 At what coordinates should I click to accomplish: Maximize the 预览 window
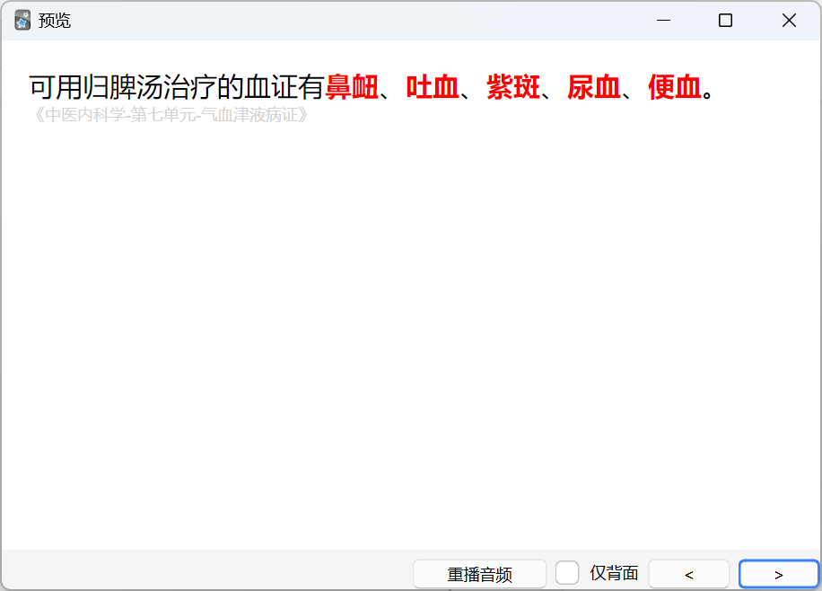pos(726,21)
